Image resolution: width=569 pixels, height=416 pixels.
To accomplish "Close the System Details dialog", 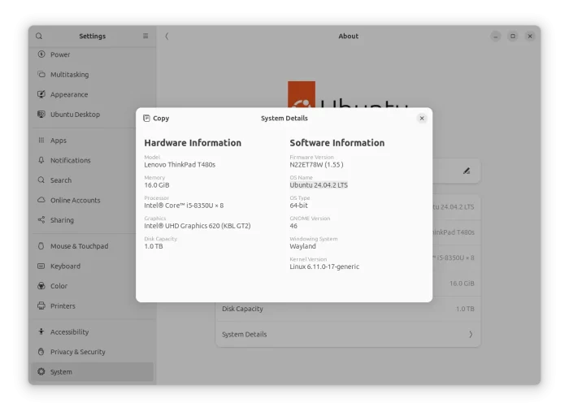I will tap(422, 119).
